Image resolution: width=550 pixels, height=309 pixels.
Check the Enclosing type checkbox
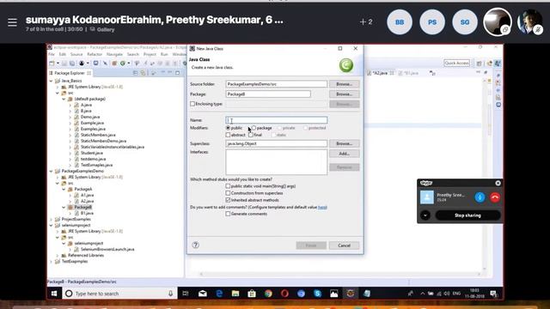click(x=192, y=104)
